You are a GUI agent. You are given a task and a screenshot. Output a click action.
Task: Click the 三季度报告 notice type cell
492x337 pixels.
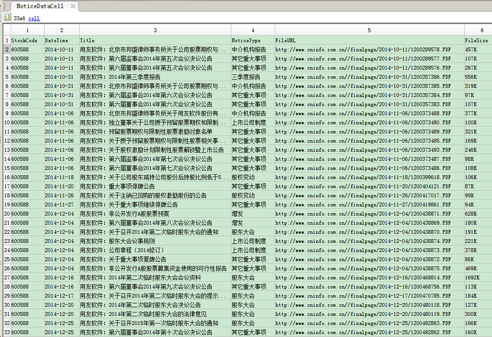[x=253, y=77]
